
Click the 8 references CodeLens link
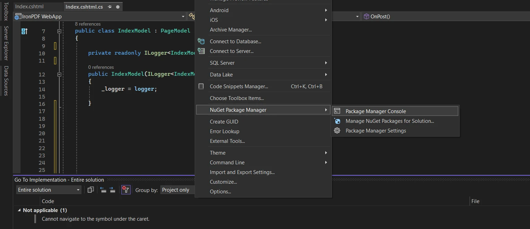[x=88, y=24]
